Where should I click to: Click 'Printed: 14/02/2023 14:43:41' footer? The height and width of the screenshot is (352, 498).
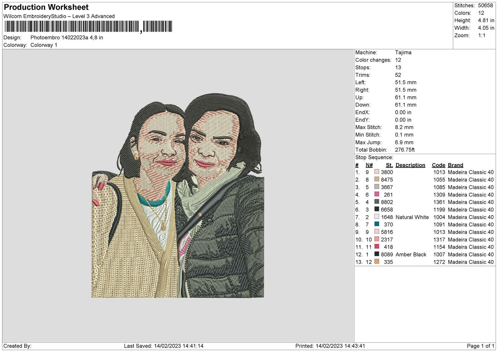(330, 346)
